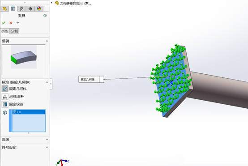This screenshot has height=166, width=248.
Task: Click the part icon in flyout tree
Action: pos(57,3)
